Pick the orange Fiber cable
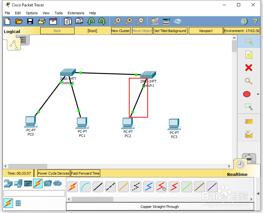This screenshot has width=263, height=213. (x=123, y=187)
